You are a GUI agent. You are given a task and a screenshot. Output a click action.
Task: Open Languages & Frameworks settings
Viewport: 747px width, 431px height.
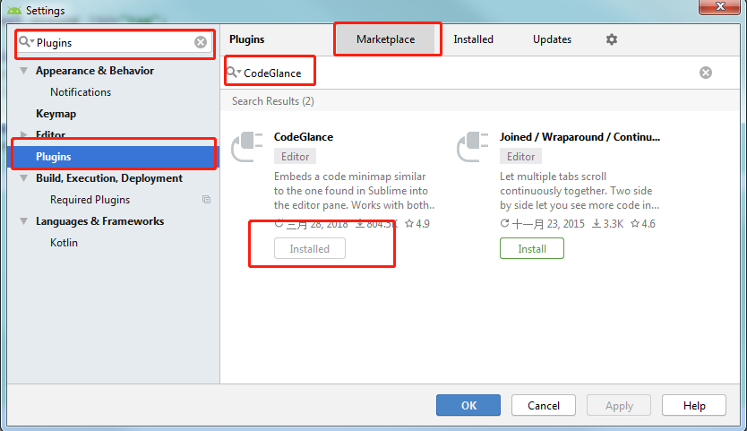(99, 220)
